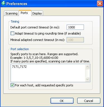This screenshot has width=104, height=107.
Task: Confirm settings with the OK button
Action: pos(62,101)
